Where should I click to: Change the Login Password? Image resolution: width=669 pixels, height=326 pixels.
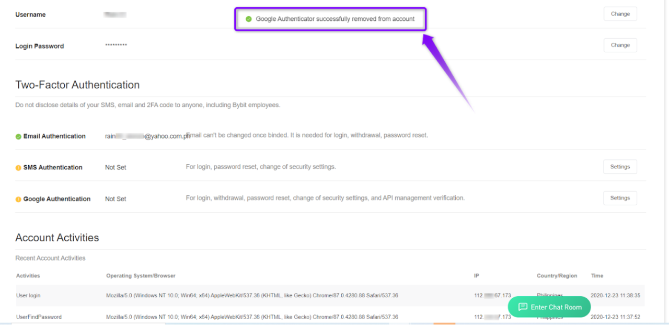(620, 45)
